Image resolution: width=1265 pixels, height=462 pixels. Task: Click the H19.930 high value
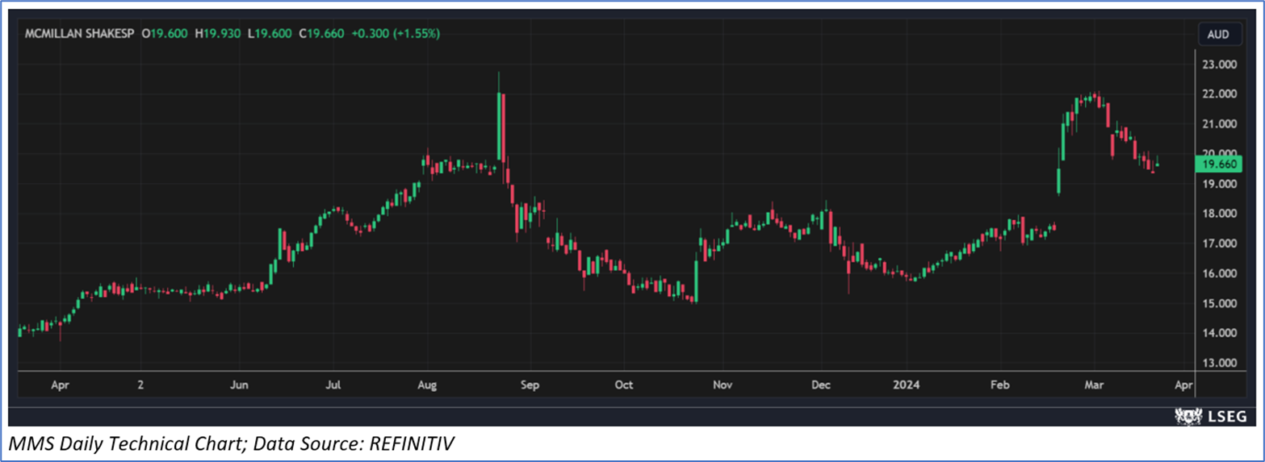tap(217, 34)
